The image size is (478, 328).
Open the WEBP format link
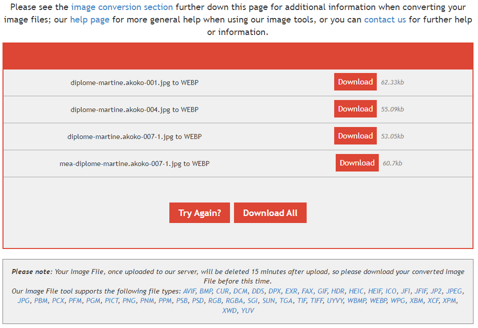[378, 301]
